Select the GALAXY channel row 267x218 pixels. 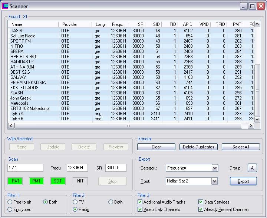coord(131,77)
